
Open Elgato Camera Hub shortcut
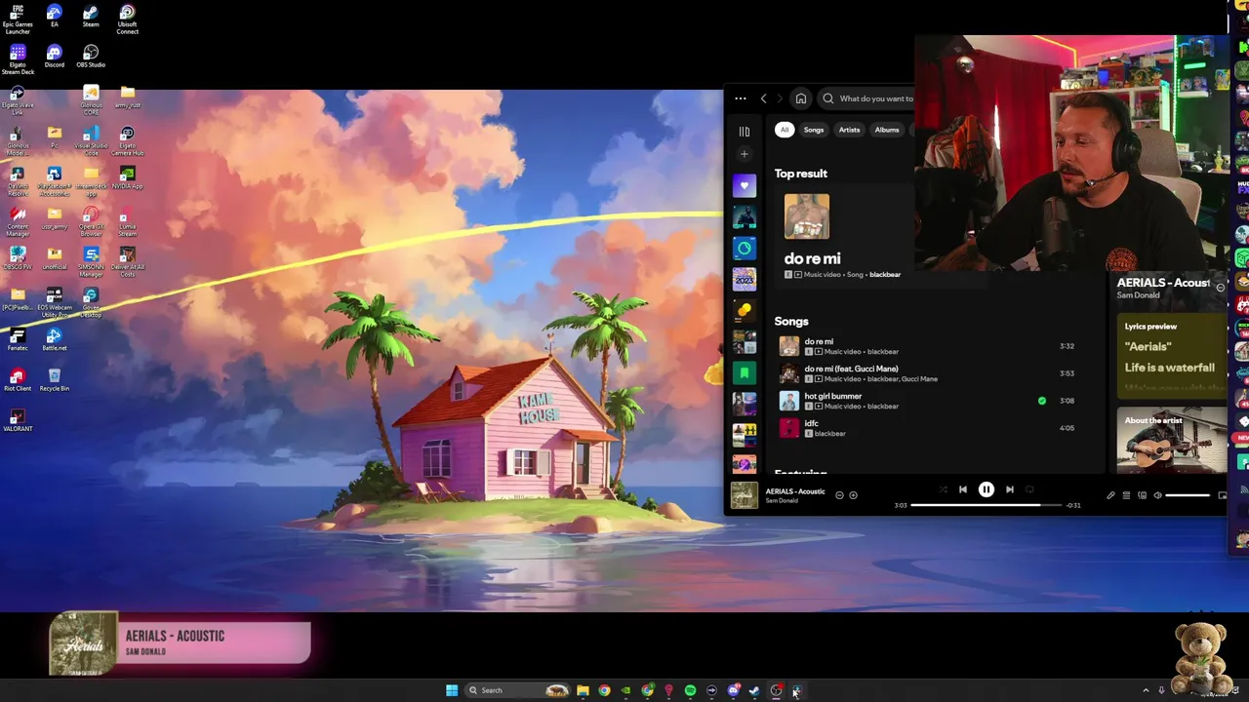click(x=127, y=140)
